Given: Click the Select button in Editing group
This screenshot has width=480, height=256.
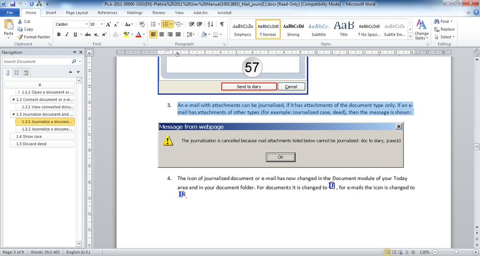Looking at the screenshot, I should tap(444, 37).
